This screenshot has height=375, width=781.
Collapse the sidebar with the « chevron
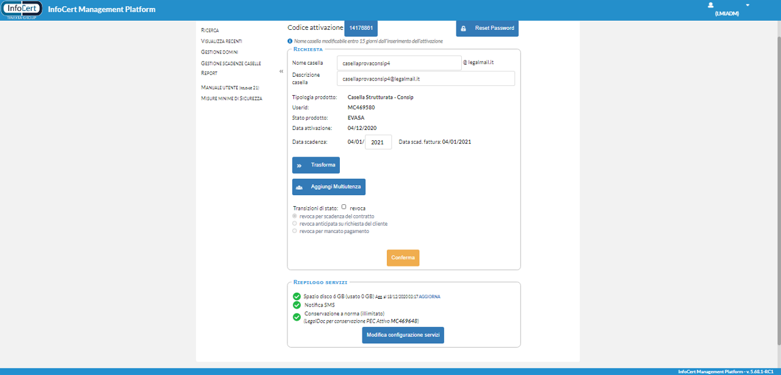point(281,71)
